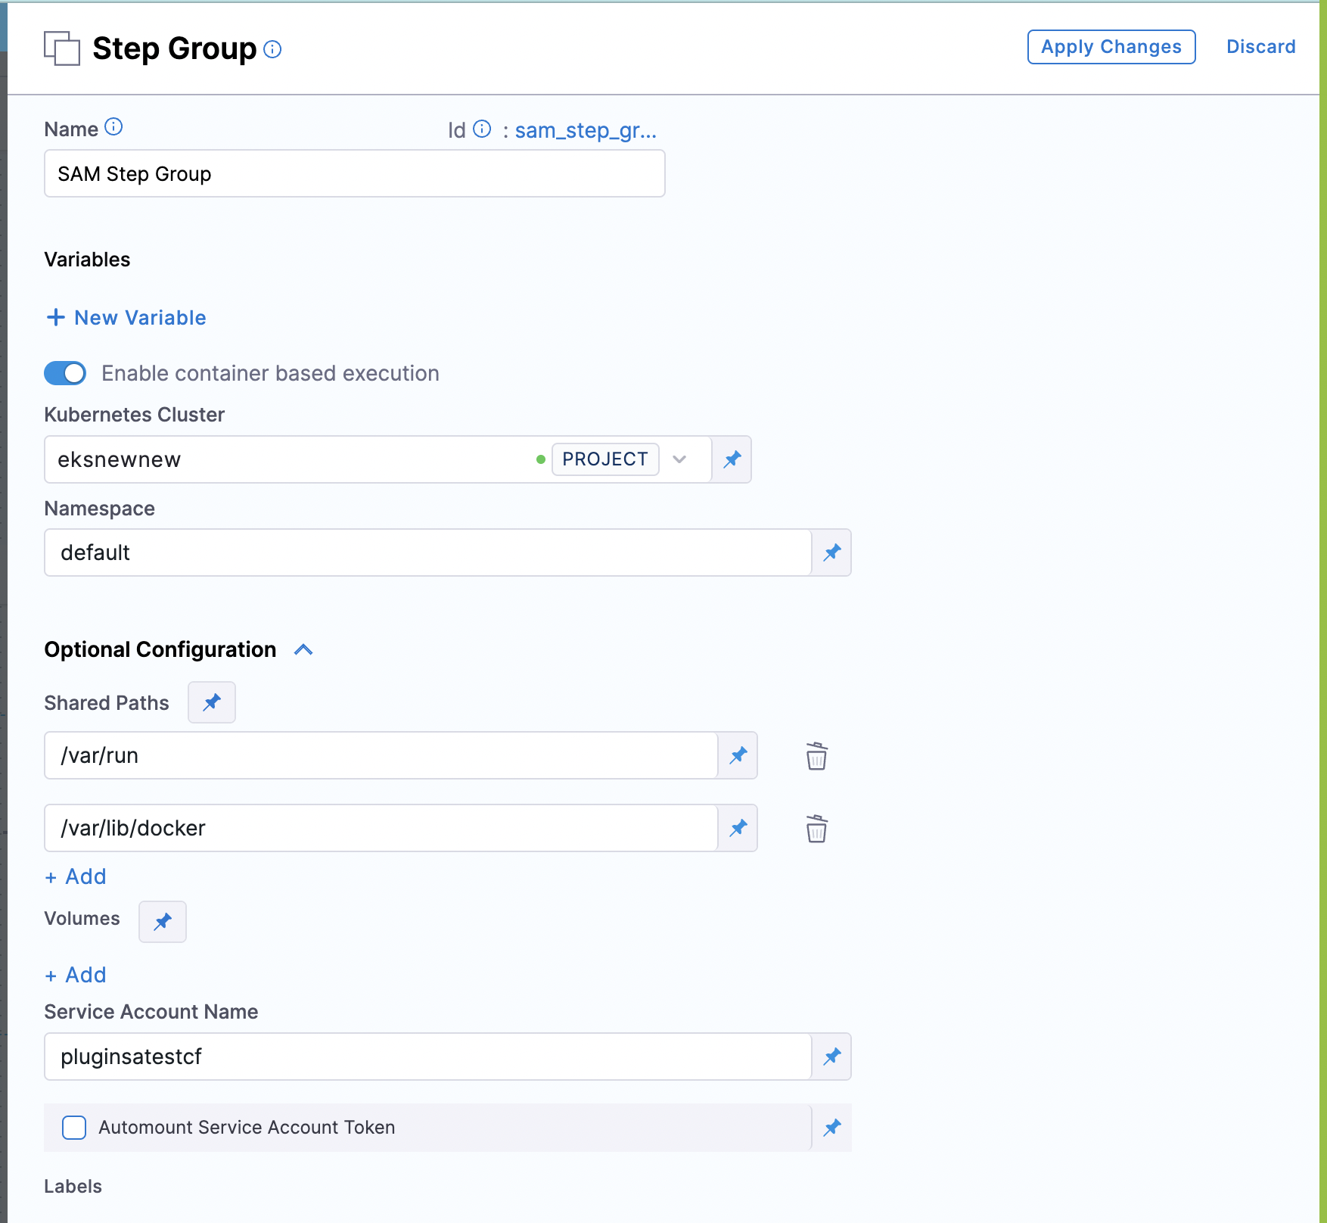Discard the step group changes

[x=1260, y=46]
